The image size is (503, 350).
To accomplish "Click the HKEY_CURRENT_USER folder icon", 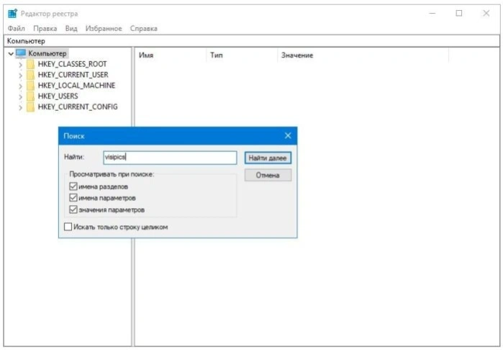I will [x=30, y=75].
